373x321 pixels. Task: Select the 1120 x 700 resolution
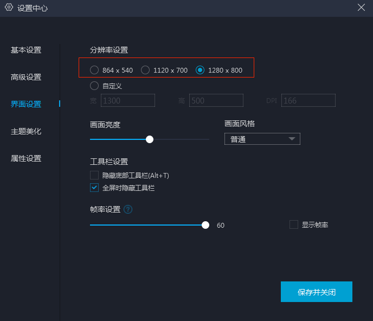pos(145,70)
